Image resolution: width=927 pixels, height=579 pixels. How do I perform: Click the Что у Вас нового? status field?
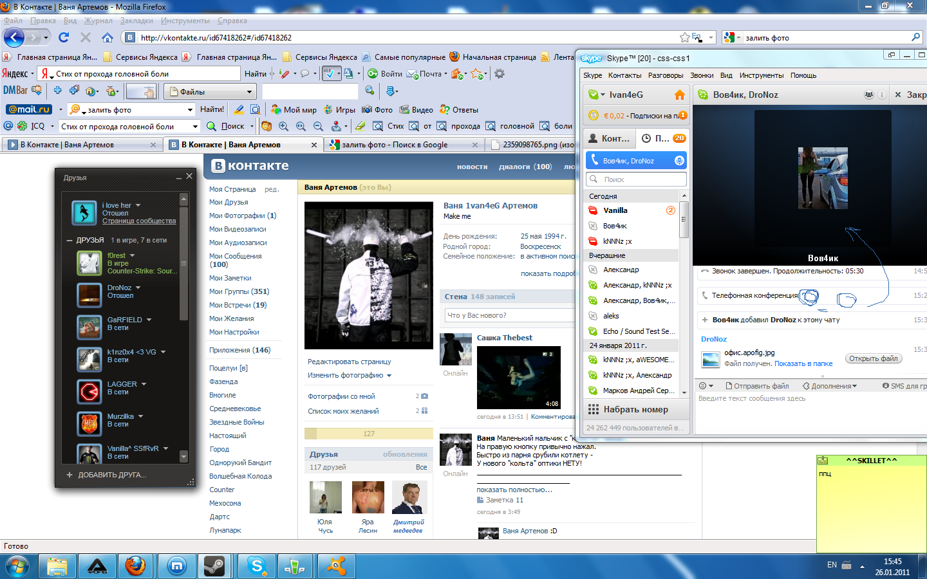510,315
